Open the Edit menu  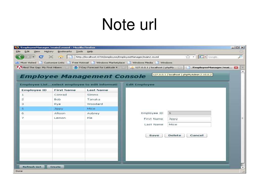27,52
